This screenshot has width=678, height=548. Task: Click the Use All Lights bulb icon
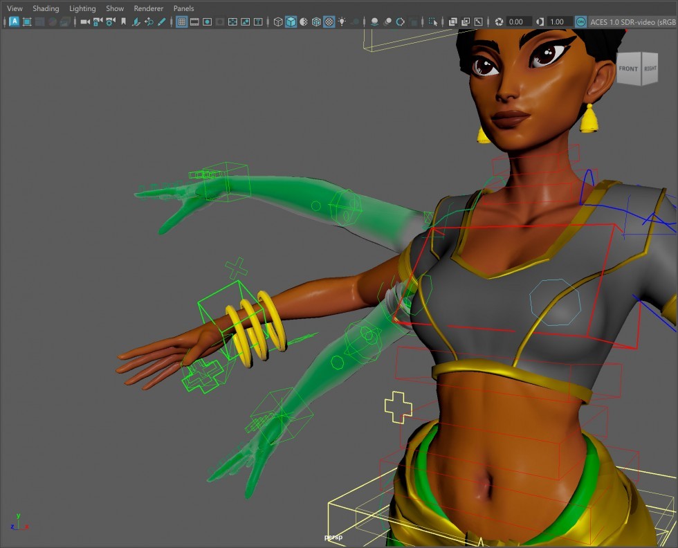click(x=342, y=21)
